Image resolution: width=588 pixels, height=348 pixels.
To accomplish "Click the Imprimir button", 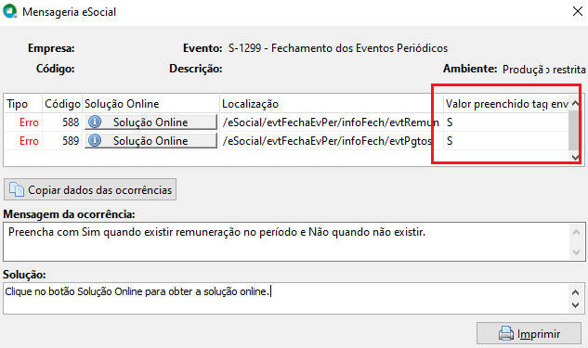I will tap(529, 333).
